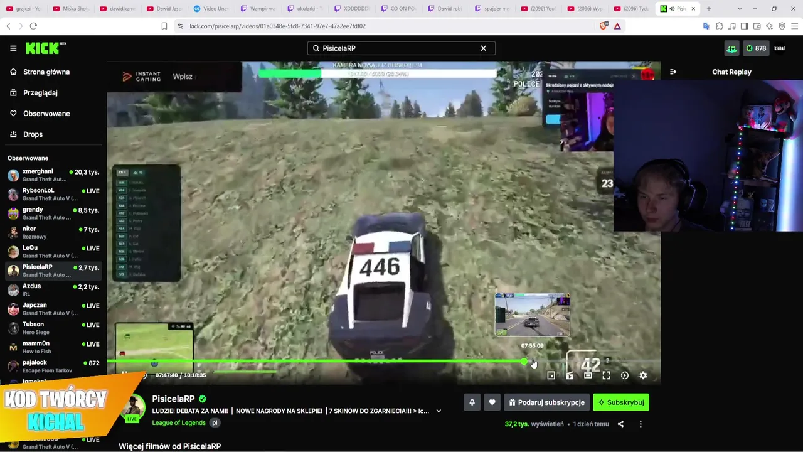Open the Kick hamburger sidebar menu
This screenshot has height=452, width=803.
pos(13,48)
